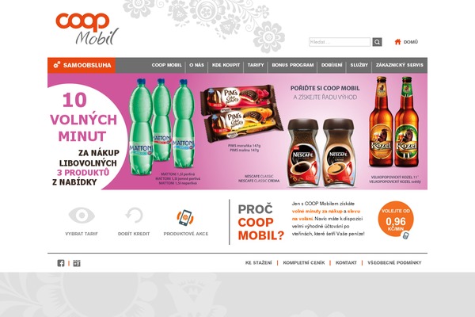The height and width of the screenshot is (317, 475).
Task: Open the Tarify menu item
Action: tap(256, 65)
